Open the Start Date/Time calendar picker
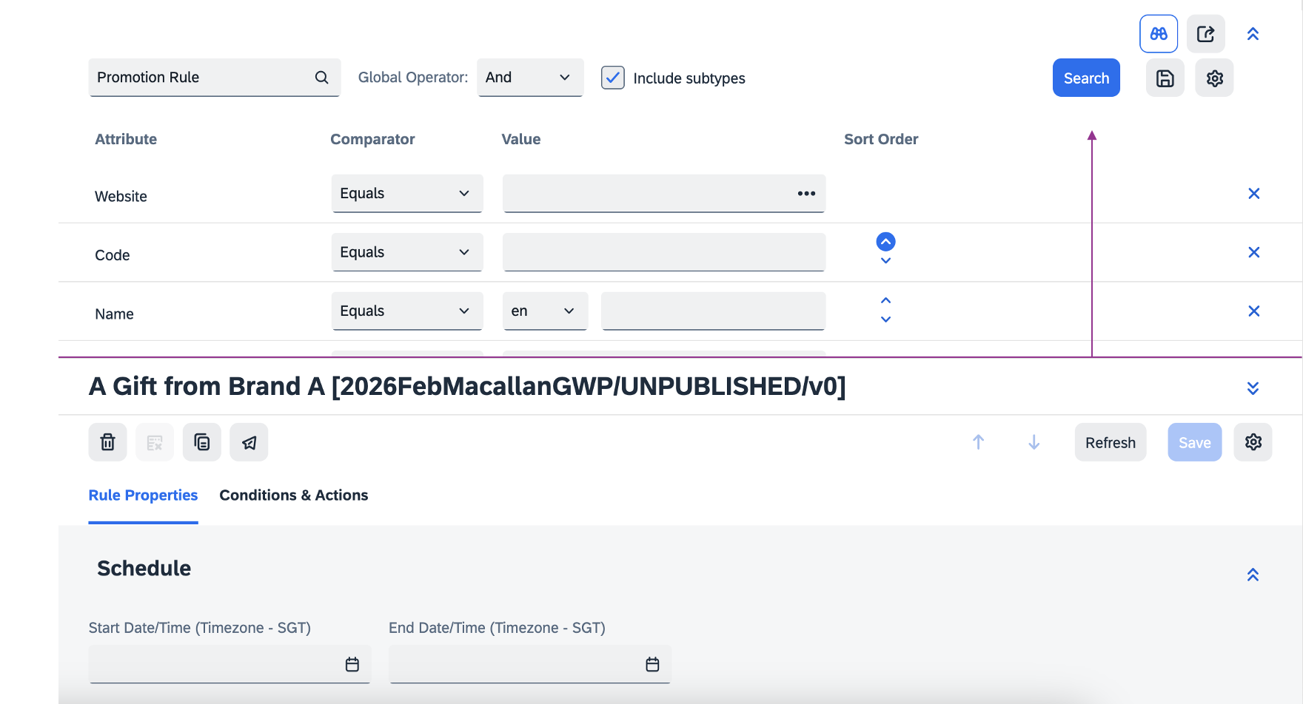1303x704 pixels. [352, 665]
